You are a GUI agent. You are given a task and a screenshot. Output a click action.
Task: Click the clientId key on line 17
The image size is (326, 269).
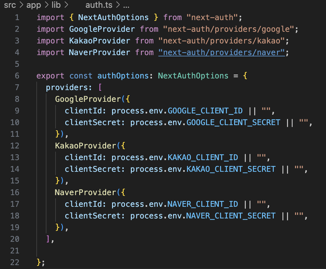click(83, 204)
